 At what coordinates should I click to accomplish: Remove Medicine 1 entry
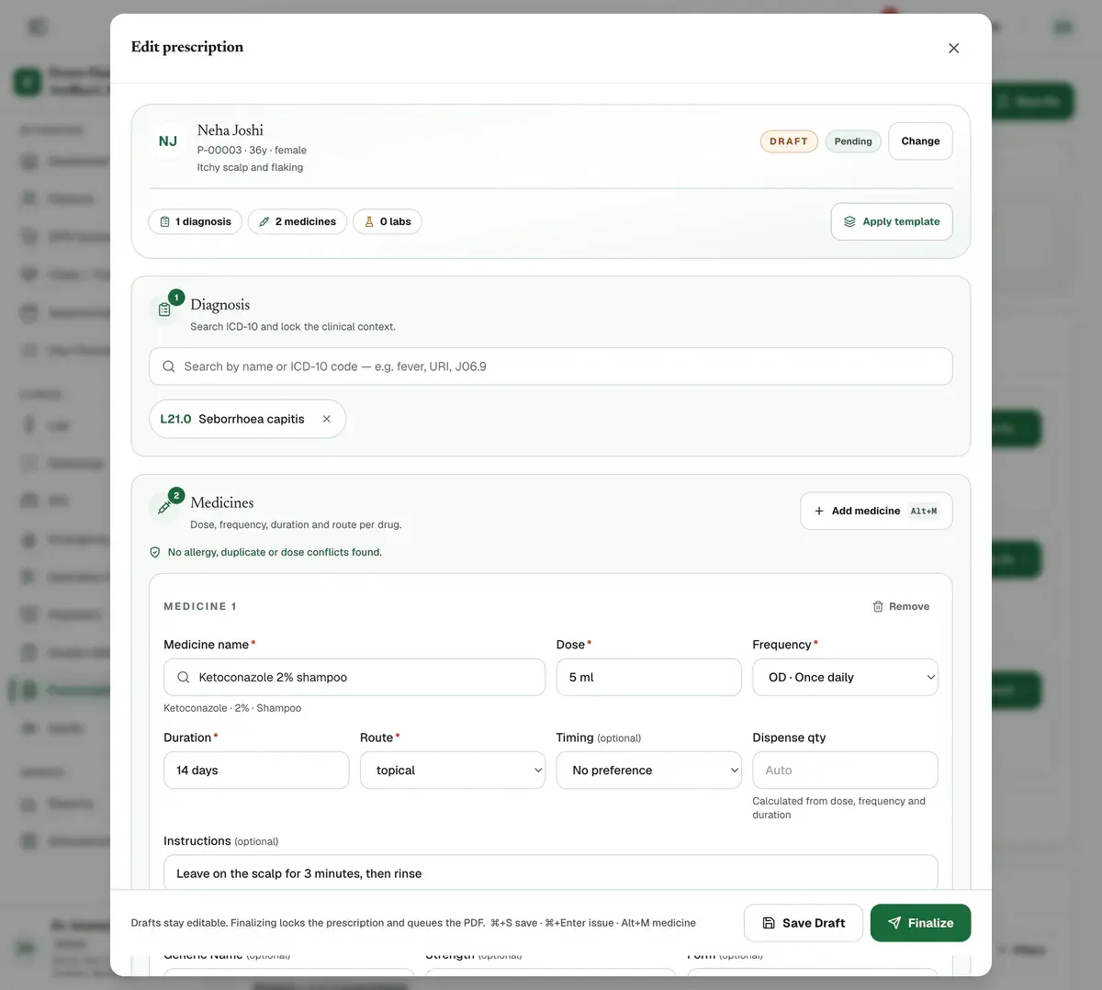coord(901,606)
